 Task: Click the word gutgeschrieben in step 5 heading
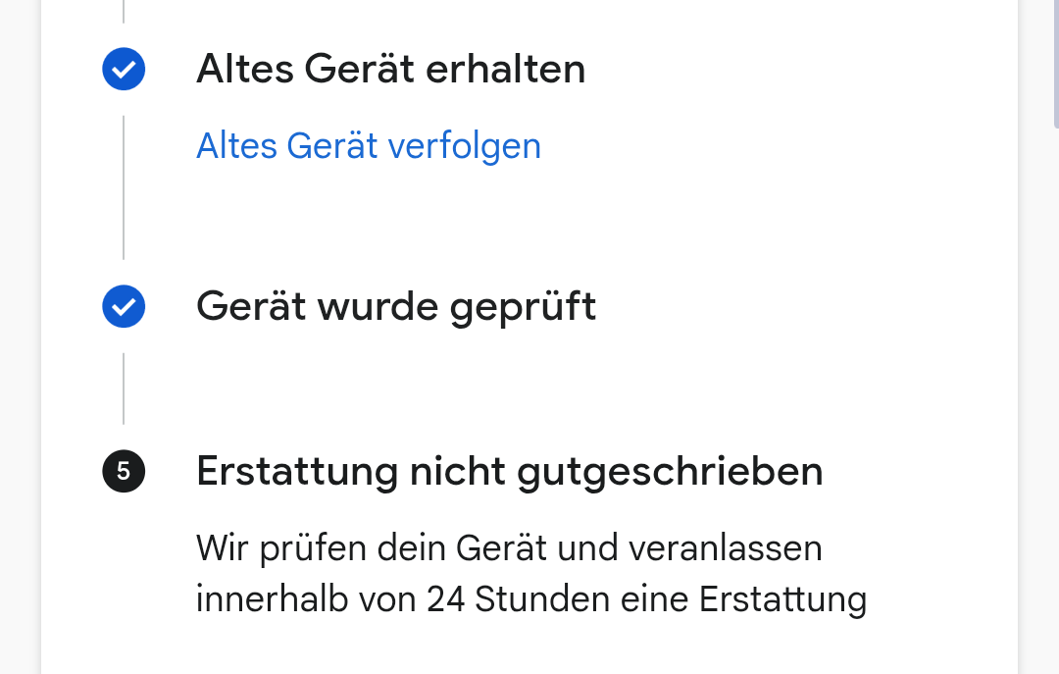click(x=670, y=472)
